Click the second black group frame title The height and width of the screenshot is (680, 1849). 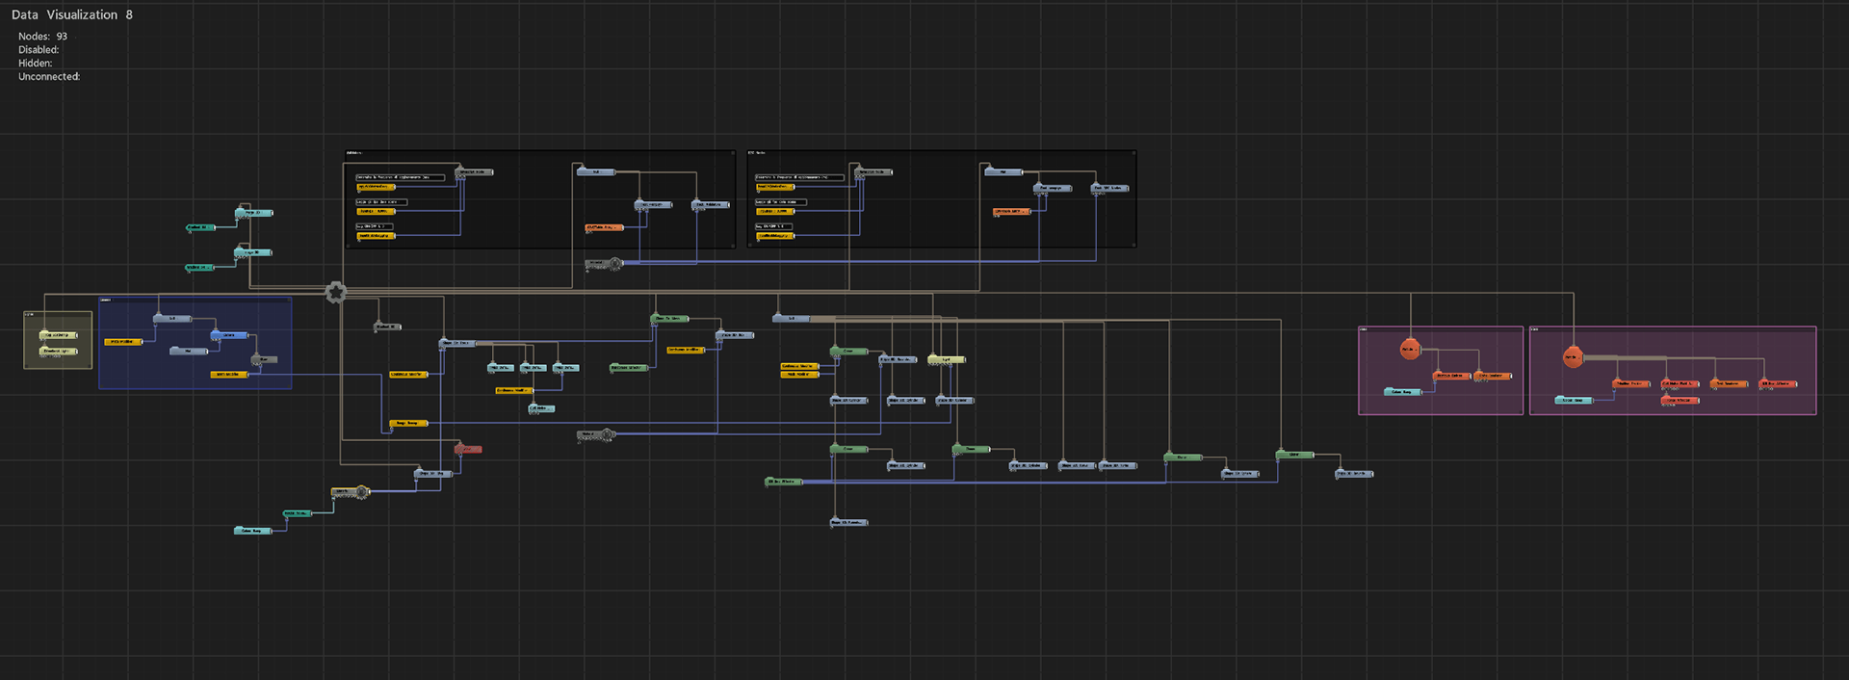click(x=757, y=153)
